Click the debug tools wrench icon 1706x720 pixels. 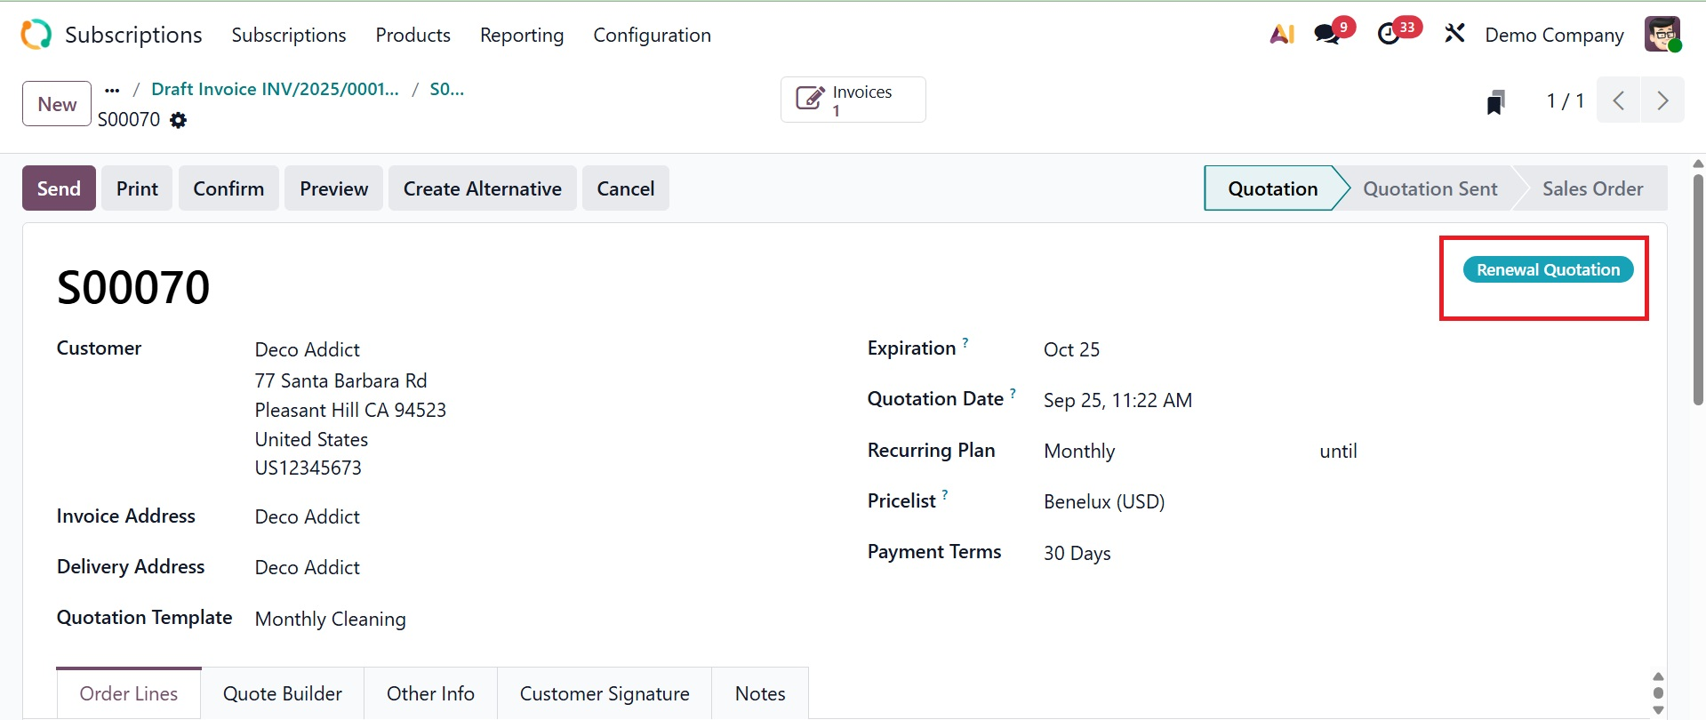tap(1454, 35)
